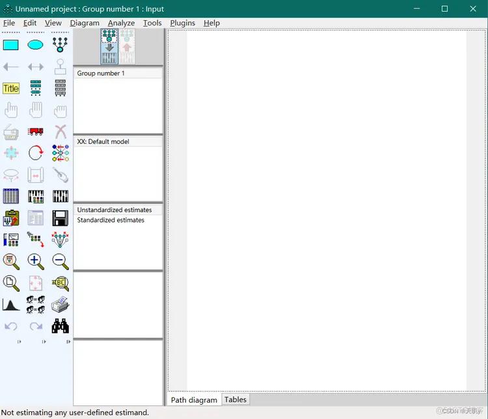The height and width of the screenshot is (419, 488).
Task: Open the Plugins menu
Action: pyautogui.click(x=182, y=23)
